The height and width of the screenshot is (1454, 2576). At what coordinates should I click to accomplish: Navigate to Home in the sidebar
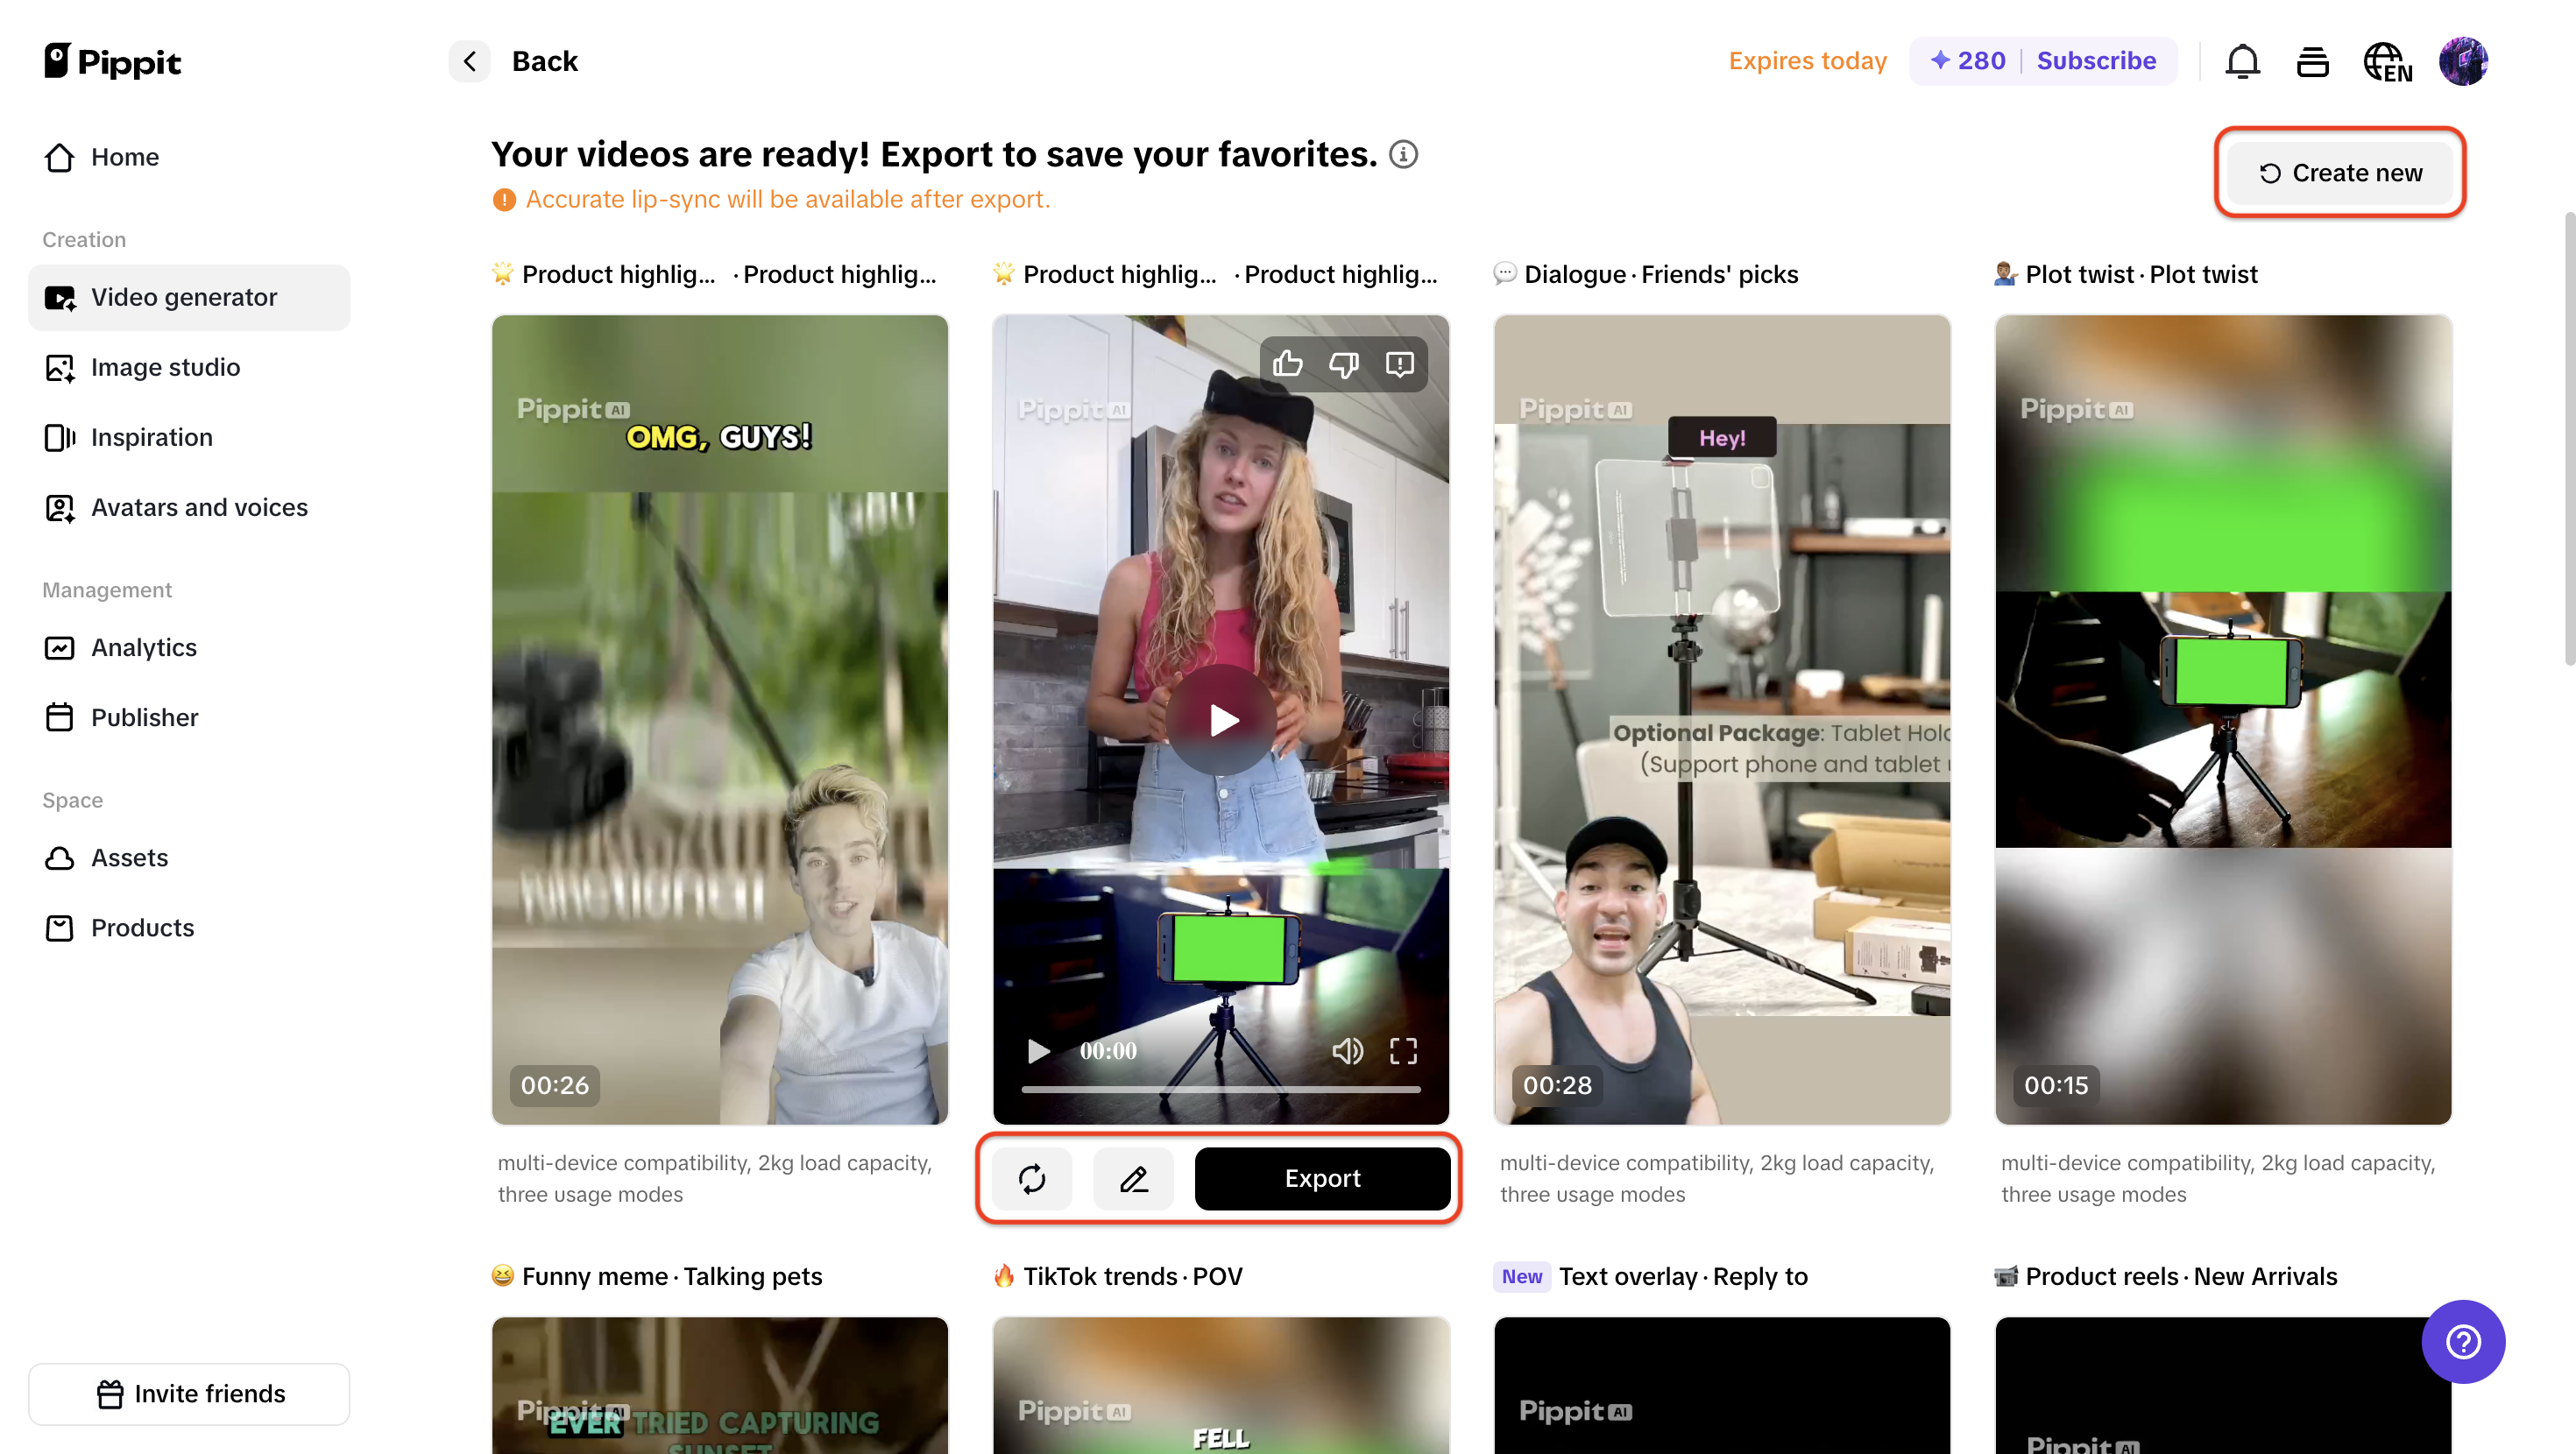pos(125,157)
